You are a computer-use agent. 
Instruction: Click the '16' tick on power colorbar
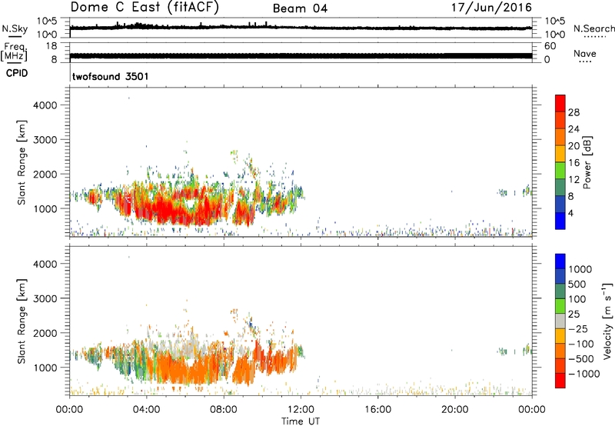573,162
